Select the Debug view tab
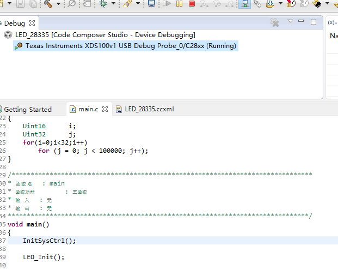Viewport: 338px width, 269px height. tap(15, 23)
